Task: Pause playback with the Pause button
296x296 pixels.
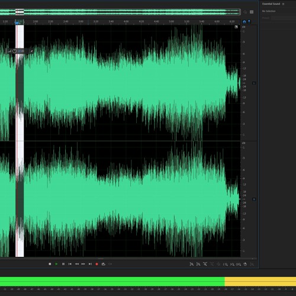Action: (x=63, y=264)
